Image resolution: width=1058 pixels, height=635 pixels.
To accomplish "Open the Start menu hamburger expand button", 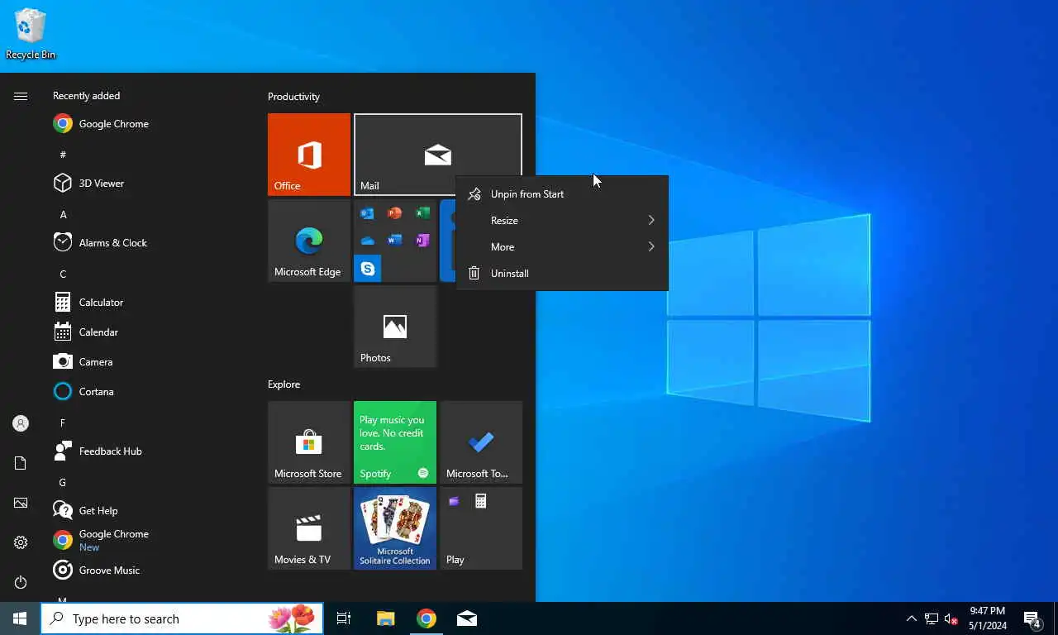I will [21, 97].
